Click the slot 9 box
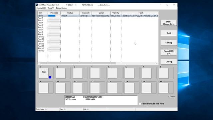The width and height of the screenshot is (213, 120). pos(44,88)
